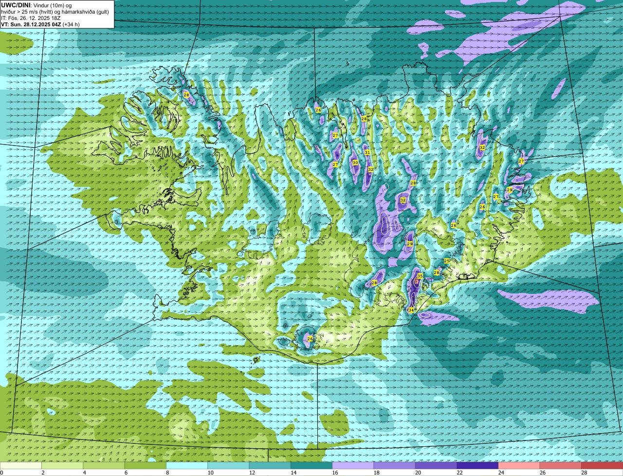Select the yellow 34 gust marker on the southeast coast
The height and width of the screenshot is (476, 623).
coord(411,310)
